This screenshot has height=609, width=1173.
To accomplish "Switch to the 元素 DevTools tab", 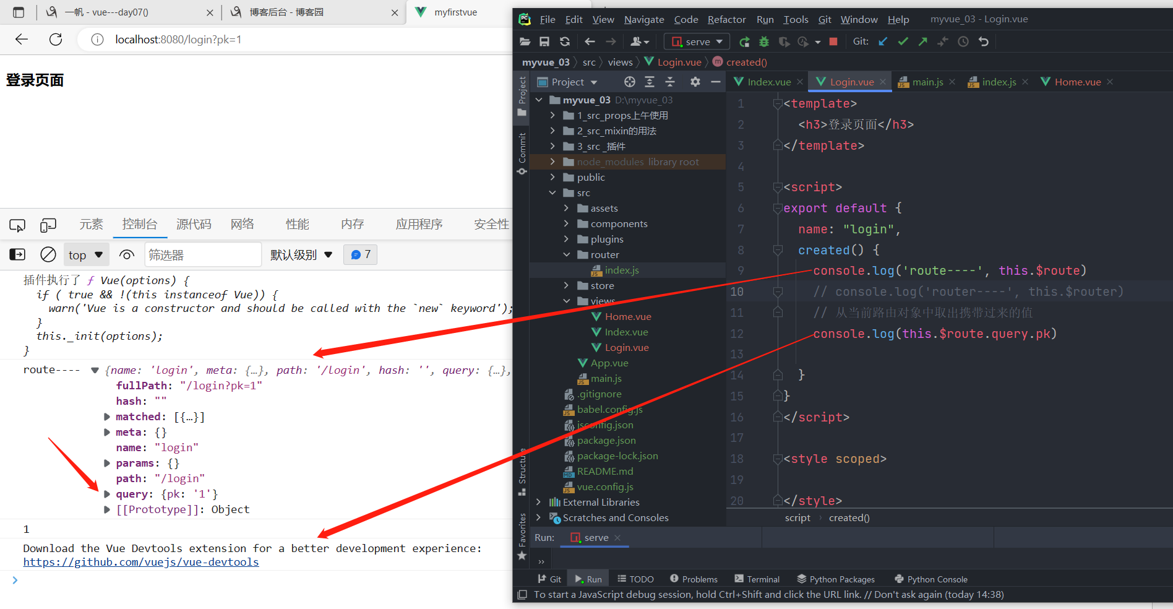I will click(x=91, y=224).
